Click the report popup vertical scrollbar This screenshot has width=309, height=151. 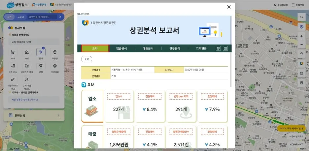231,51
